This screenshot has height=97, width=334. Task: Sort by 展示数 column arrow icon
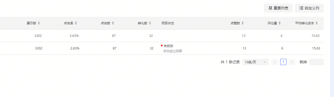(x=39, y=23)
